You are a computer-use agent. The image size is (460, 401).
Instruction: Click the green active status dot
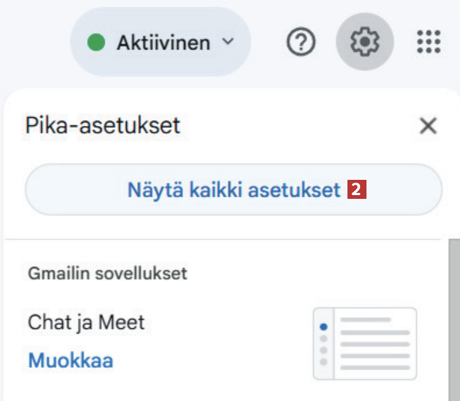click(x=96, y=42)
